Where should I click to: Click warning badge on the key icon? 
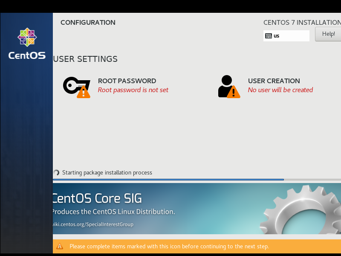(84, 92)
